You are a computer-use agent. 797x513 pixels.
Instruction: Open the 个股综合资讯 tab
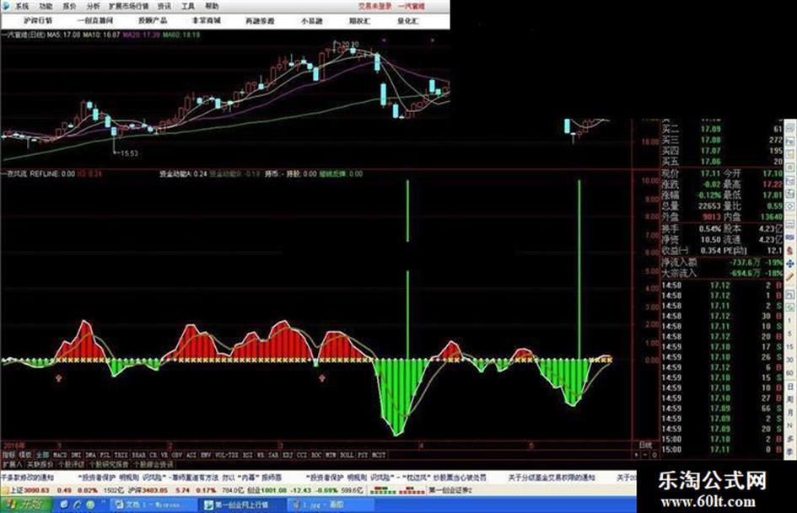(x=153, y=464)
